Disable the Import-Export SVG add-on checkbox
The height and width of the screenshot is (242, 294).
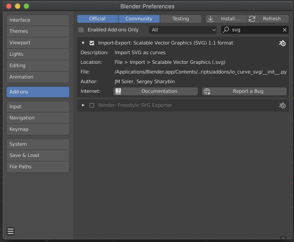[92, 43]
